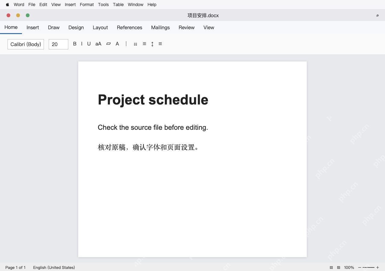Underline text with the U icon
The width and height of the screenshot is (385, 271).
(x=89, y=44)
